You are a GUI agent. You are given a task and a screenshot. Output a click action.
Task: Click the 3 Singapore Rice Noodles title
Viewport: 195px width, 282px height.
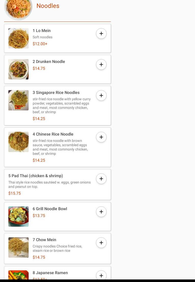56,92
